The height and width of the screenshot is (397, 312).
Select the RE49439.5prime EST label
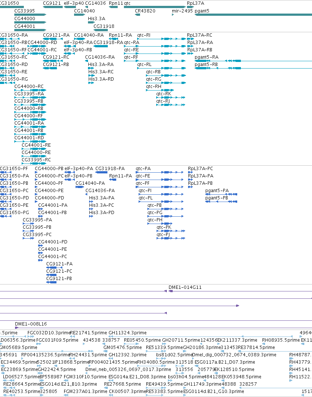coord(164,384)
